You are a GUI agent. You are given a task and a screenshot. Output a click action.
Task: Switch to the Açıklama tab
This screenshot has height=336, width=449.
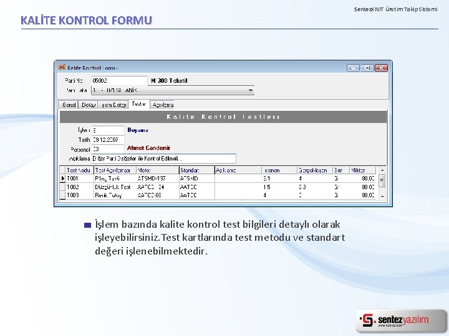[163, 105]
